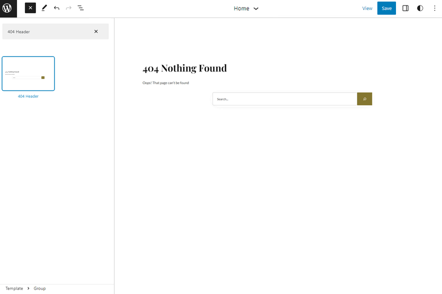Click the pattern search input field

tap(47, 31)
